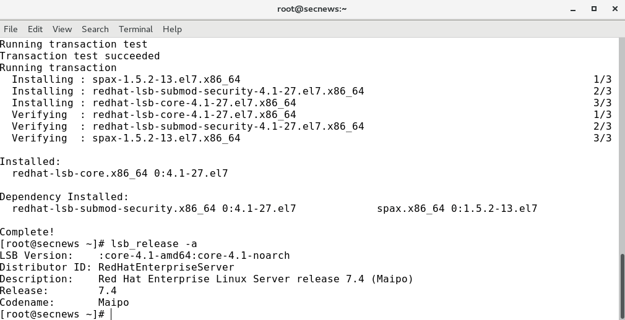625x320 pixels.
Task: Click the root@secnews title bar text
Action: click(x=312, y=9)
